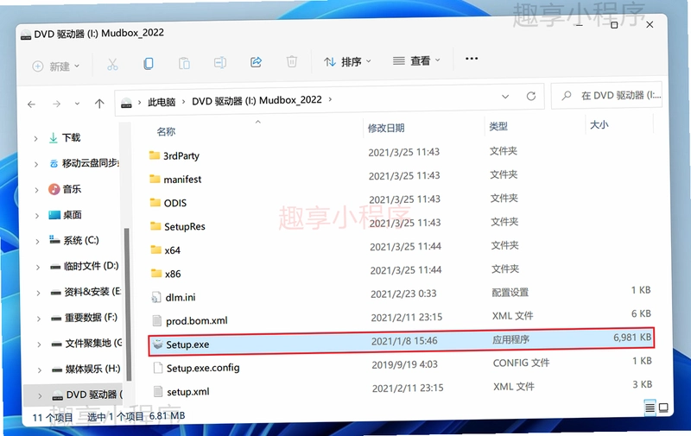Go back with the left arrow

click(x=31, y=104)
